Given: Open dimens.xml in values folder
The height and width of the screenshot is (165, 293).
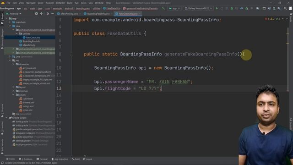Looking at the screenshot, I should (27, 103).
